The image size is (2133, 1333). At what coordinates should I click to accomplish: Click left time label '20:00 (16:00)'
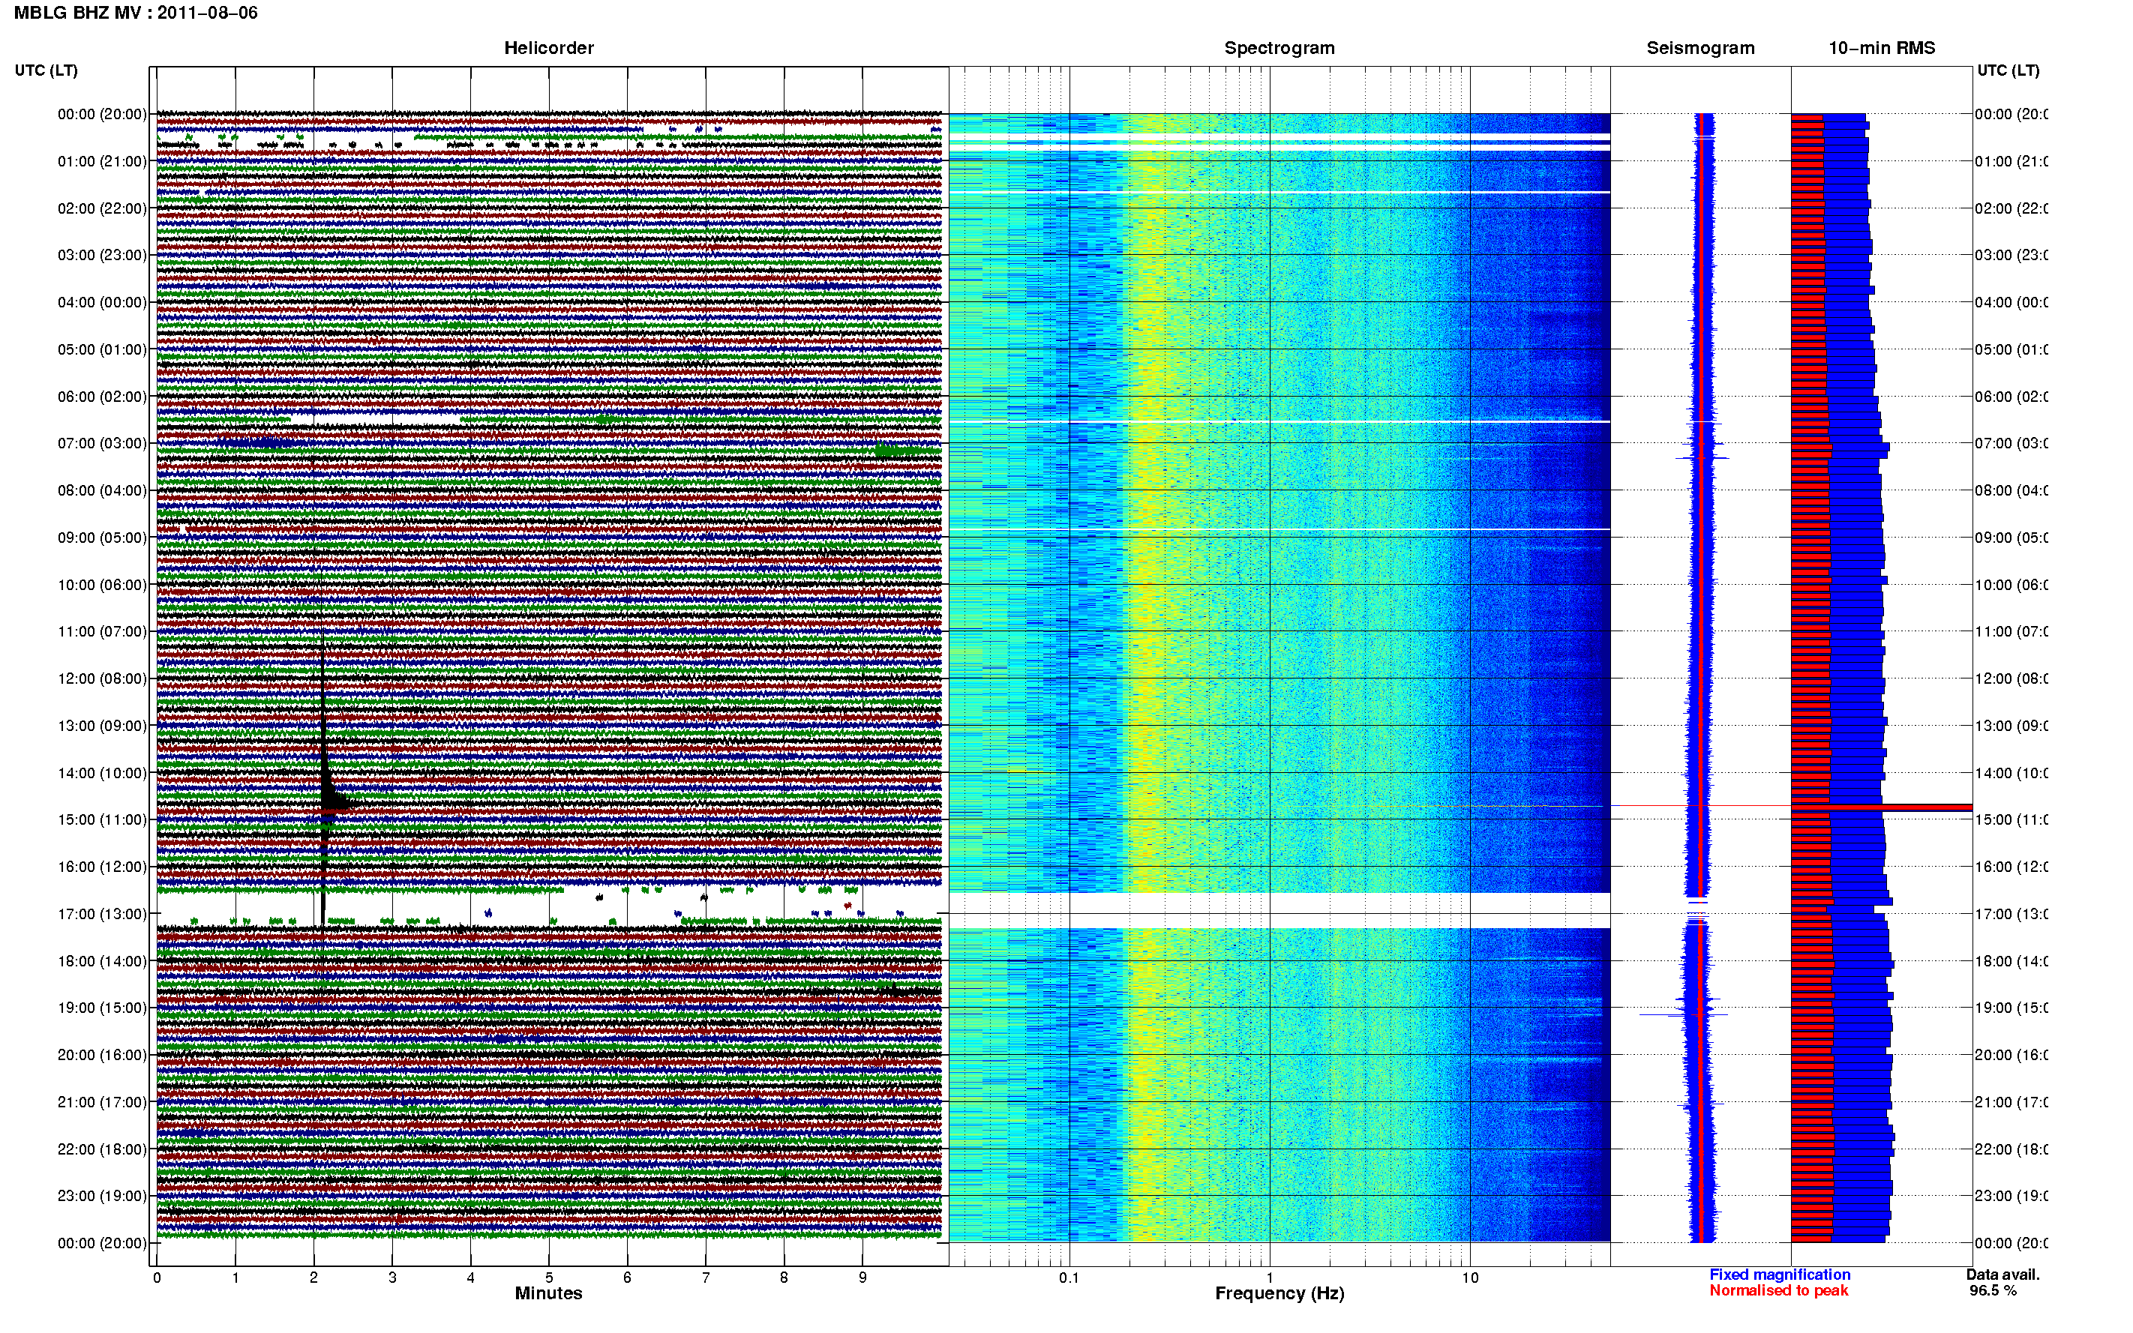click(x=102, y=1056)
